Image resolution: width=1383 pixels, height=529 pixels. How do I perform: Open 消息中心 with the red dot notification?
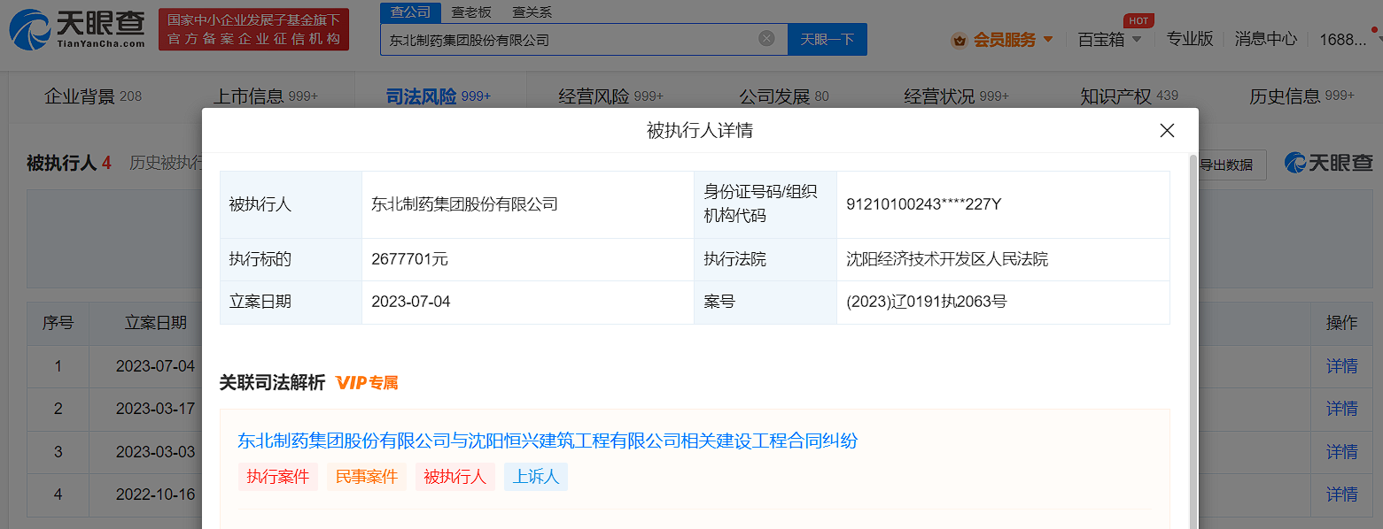coord(1265,39)
